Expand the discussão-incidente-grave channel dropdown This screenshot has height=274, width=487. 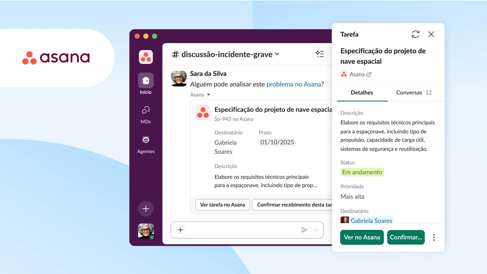277,54
